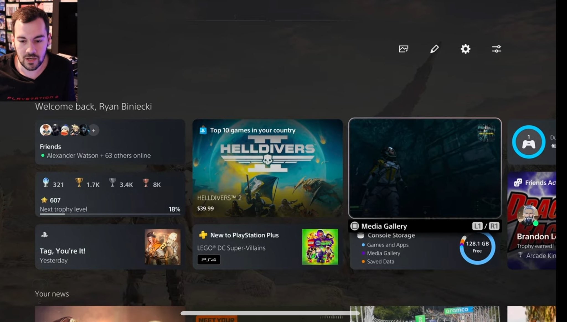Click the gold trophy icon
Image resolution: width=567 pixels, height=322 pixels.
[x=79, y=183]
